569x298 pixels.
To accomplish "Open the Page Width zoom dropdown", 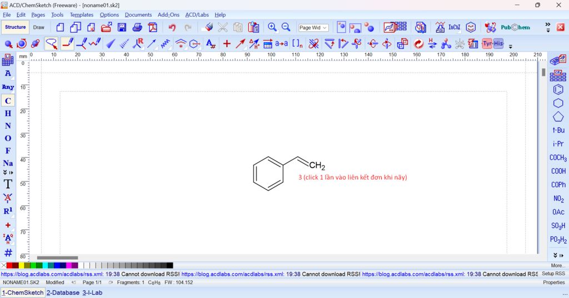I will coord(313,28).
